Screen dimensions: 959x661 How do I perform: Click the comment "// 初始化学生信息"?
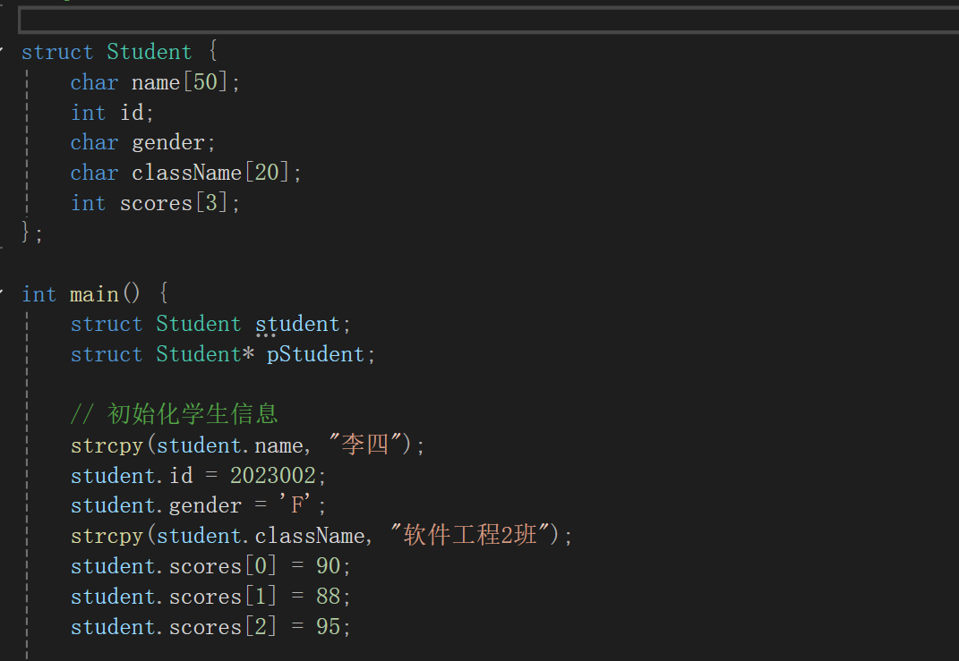175,414
